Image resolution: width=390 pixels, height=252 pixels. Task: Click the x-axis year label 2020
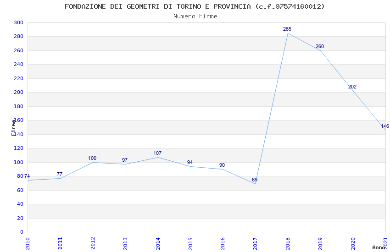[x=353, y=244]
